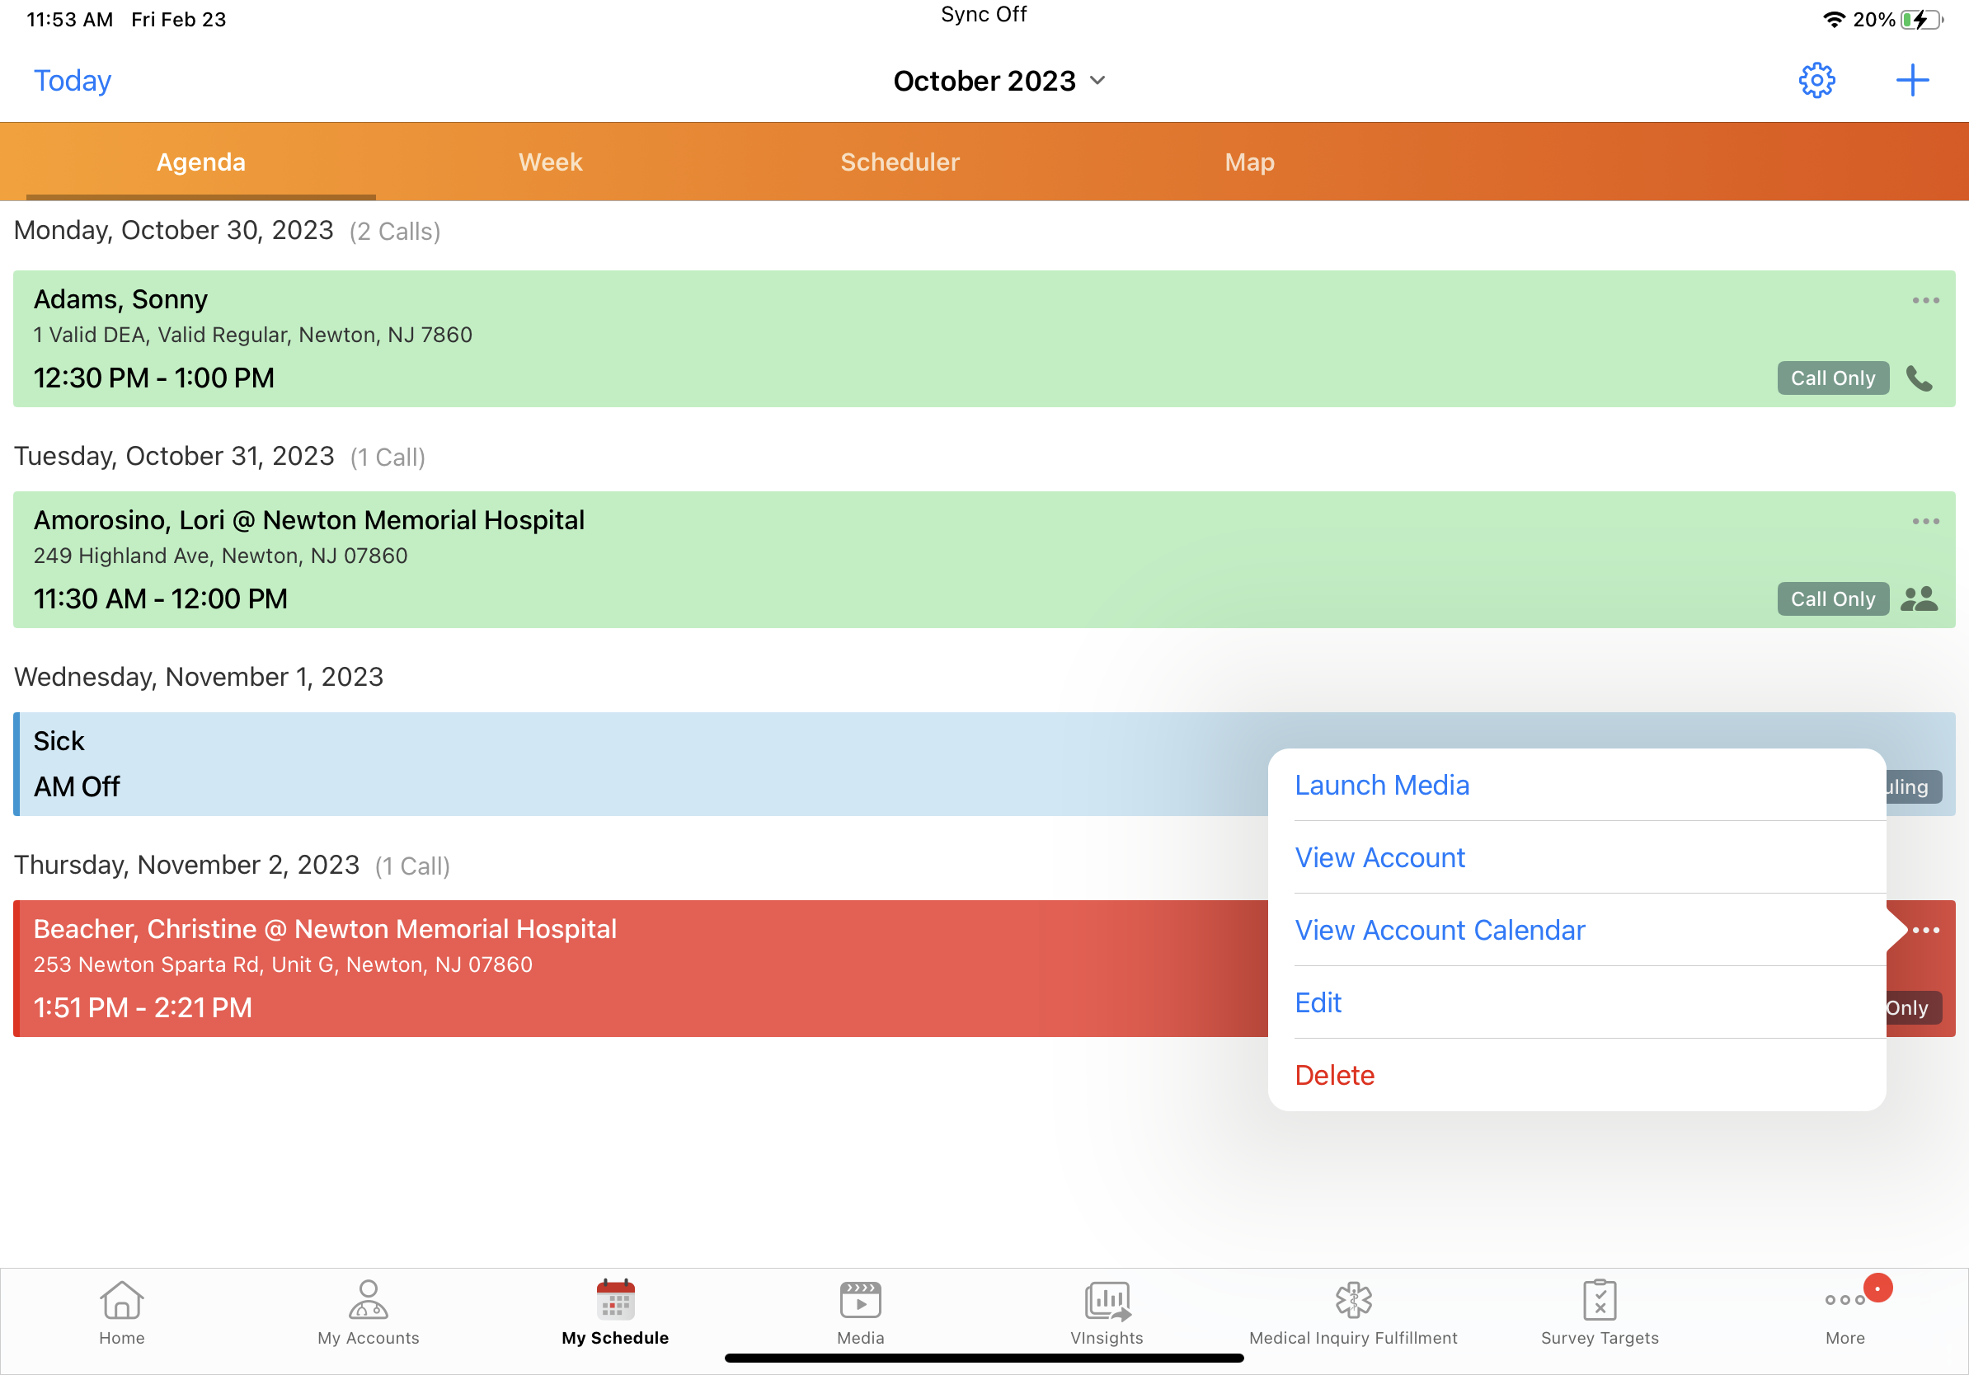1969x1375 pixels.
Task: Select Launch Media in popup menu
Action: [1382, 786]
